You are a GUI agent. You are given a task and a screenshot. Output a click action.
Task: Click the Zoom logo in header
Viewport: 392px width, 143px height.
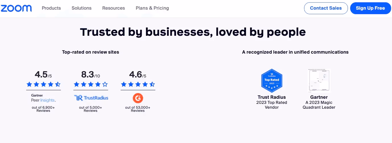pos(16,8)
